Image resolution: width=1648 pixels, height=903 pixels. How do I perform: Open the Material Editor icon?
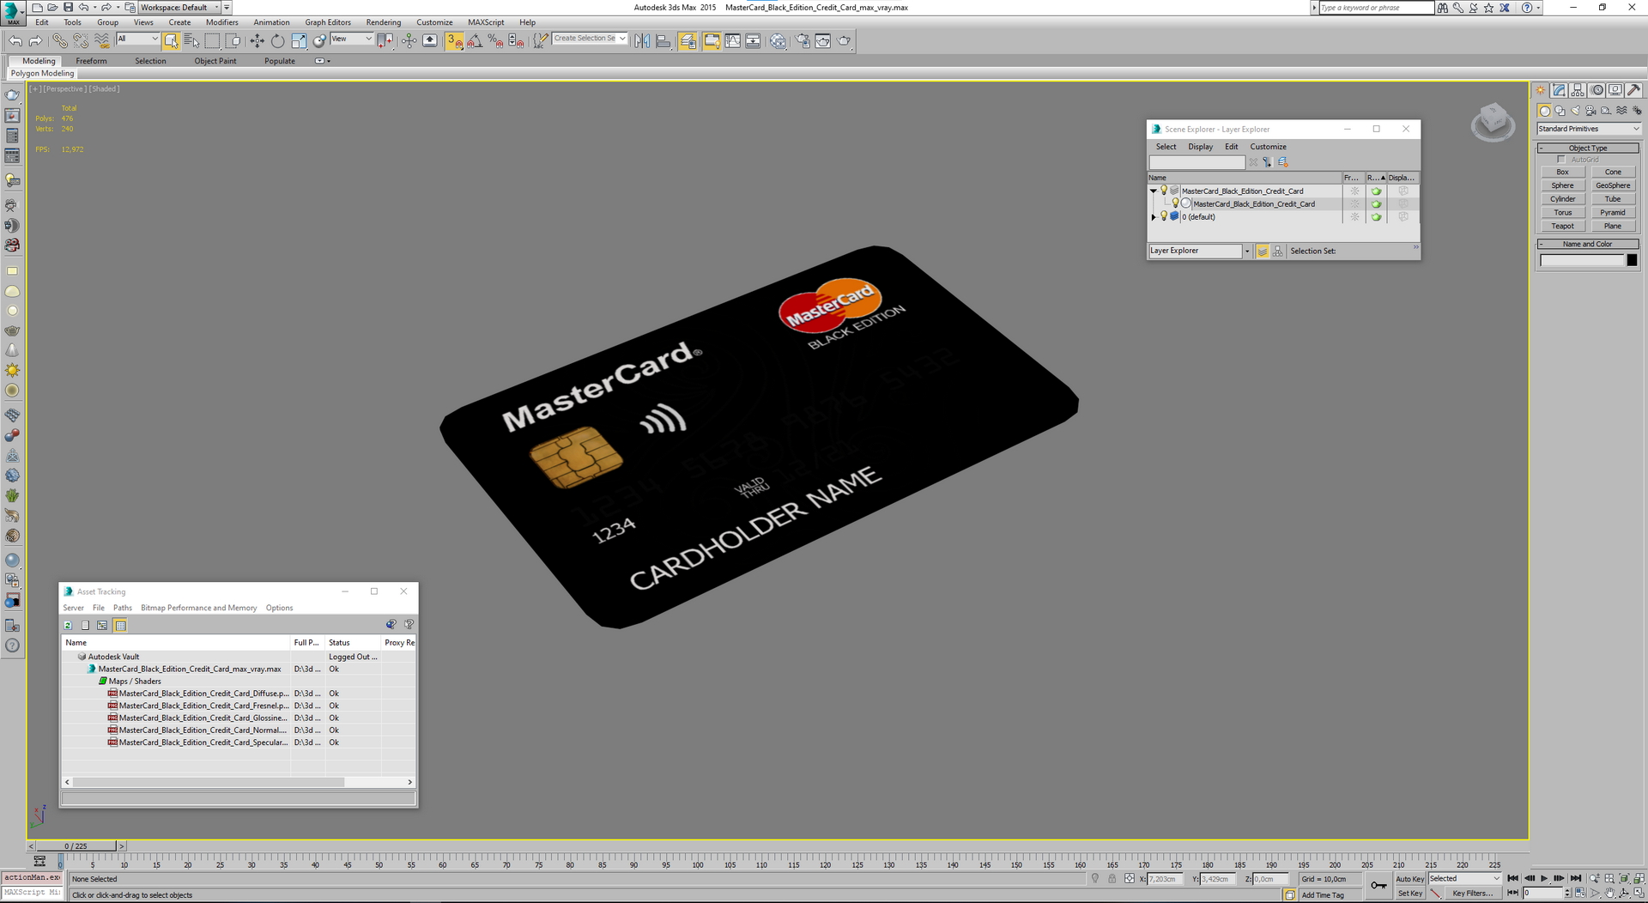(778, 40)
